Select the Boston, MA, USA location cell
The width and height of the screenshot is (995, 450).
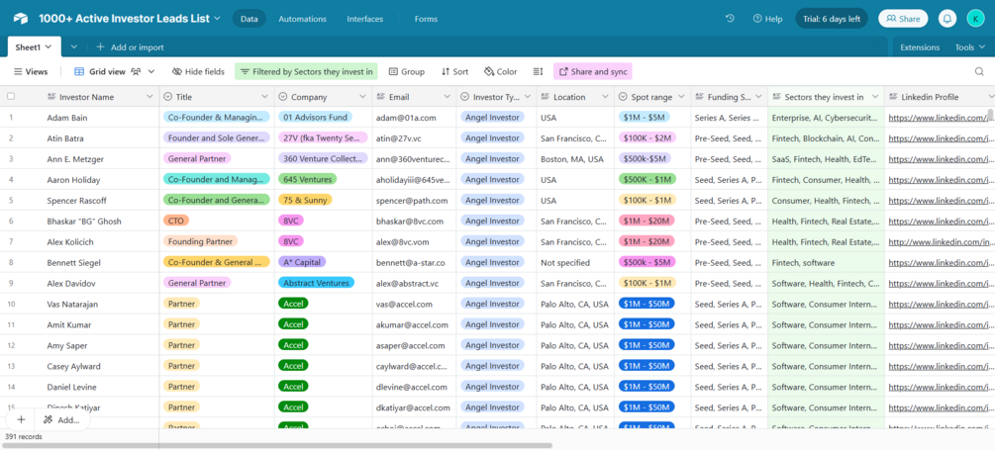tap(575, 159)
